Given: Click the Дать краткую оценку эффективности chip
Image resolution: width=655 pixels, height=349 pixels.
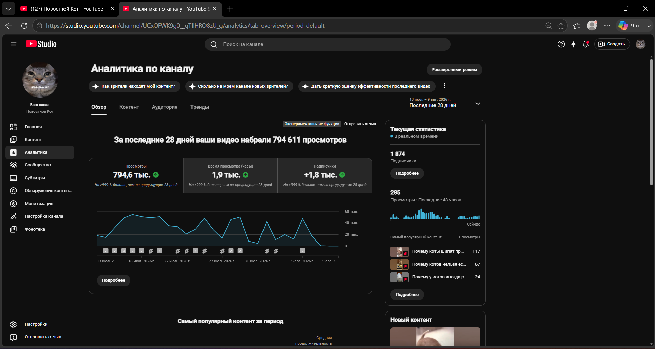Looking at the screenshot, I should coord(367,86).
